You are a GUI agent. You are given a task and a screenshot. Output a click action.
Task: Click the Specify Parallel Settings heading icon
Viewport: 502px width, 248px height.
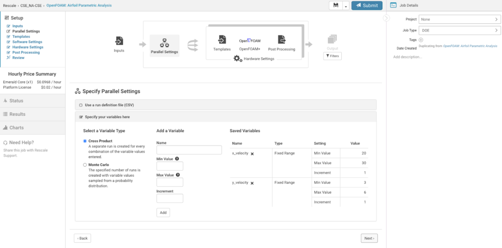77,91
